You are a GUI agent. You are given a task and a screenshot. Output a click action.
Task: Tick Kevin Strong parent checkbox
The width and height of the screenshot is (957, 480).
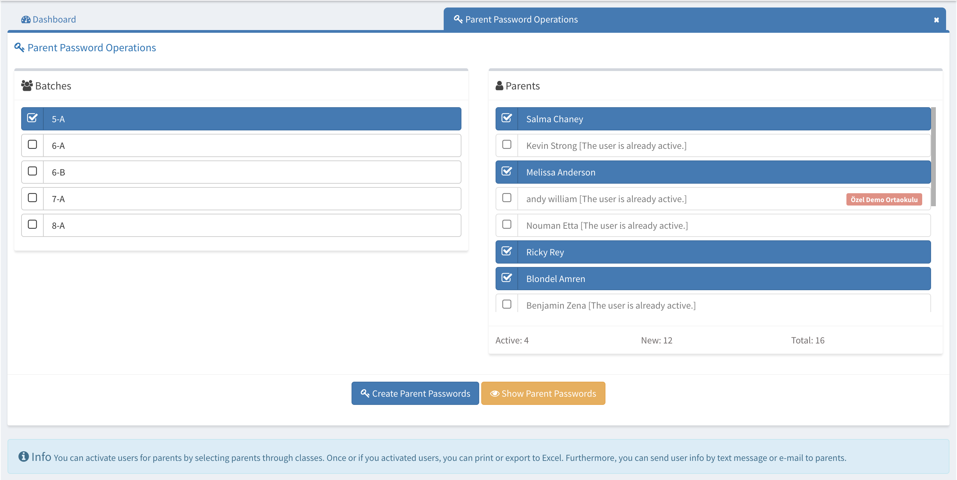click(506, 144)
